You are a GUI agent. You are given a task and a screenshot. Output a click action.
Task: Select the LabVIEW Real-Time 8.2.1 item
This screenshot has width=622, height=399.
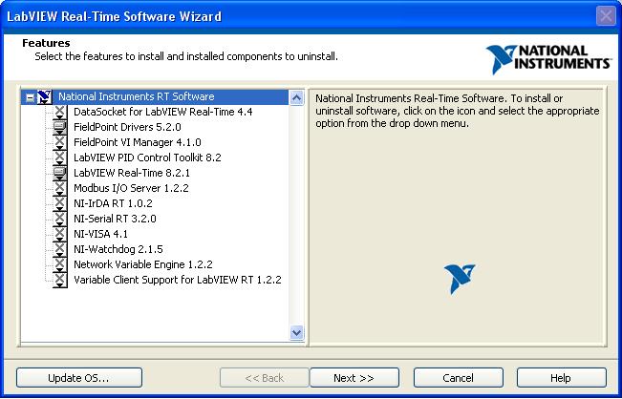132,173
